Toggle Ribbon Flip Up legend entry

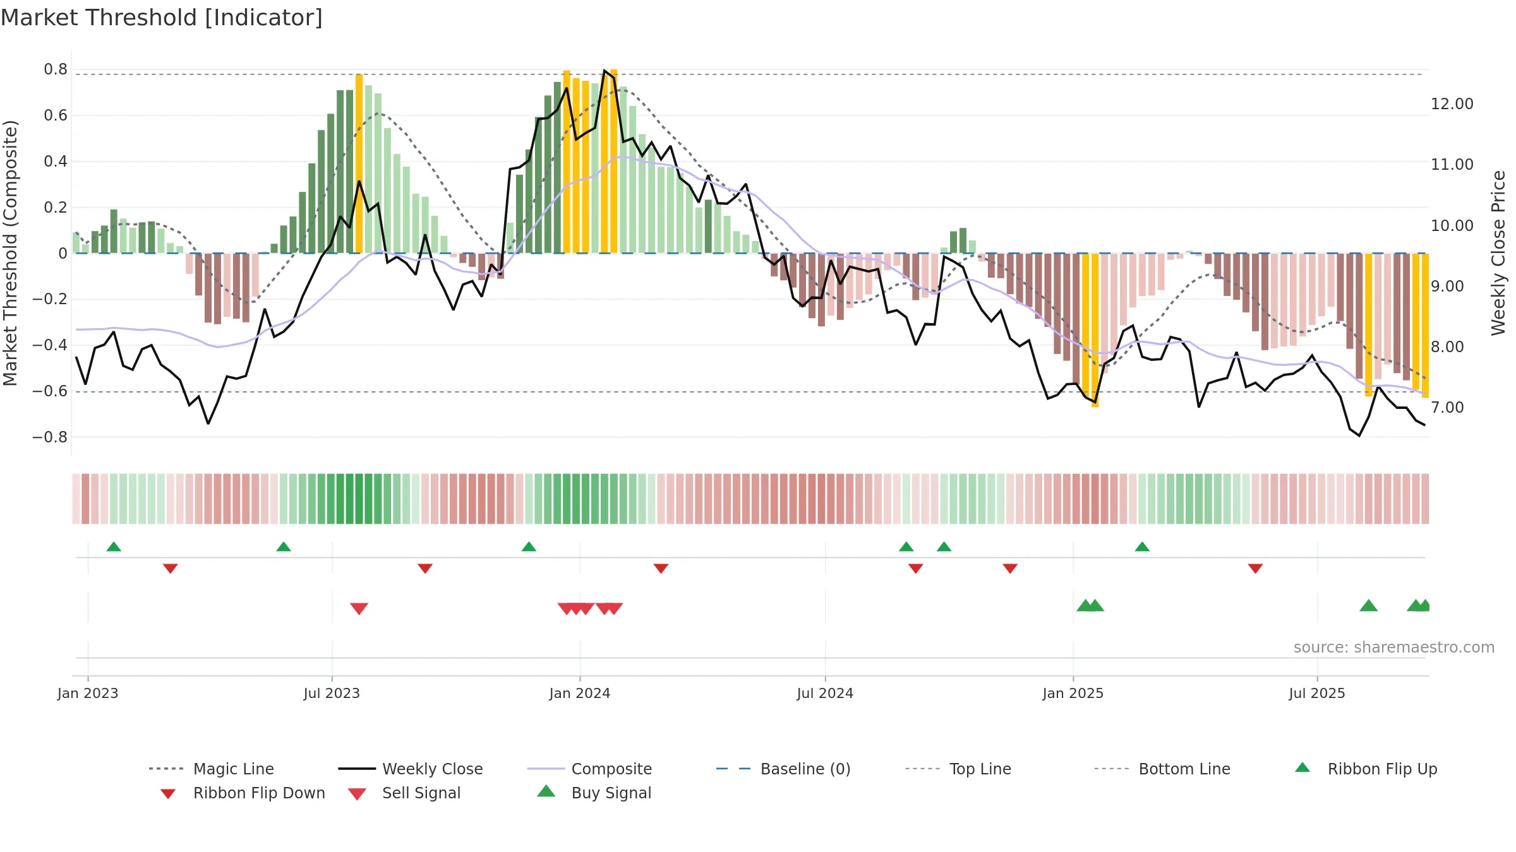[1366, 769]
